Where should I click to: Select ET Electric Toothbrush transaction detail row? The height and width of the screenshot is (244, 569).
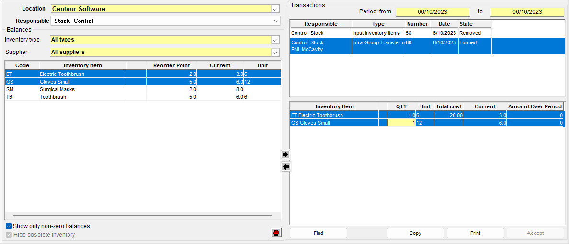428,115
